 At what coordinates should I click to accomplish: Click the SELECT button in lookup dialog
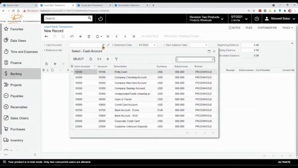(x=78, y=59)
